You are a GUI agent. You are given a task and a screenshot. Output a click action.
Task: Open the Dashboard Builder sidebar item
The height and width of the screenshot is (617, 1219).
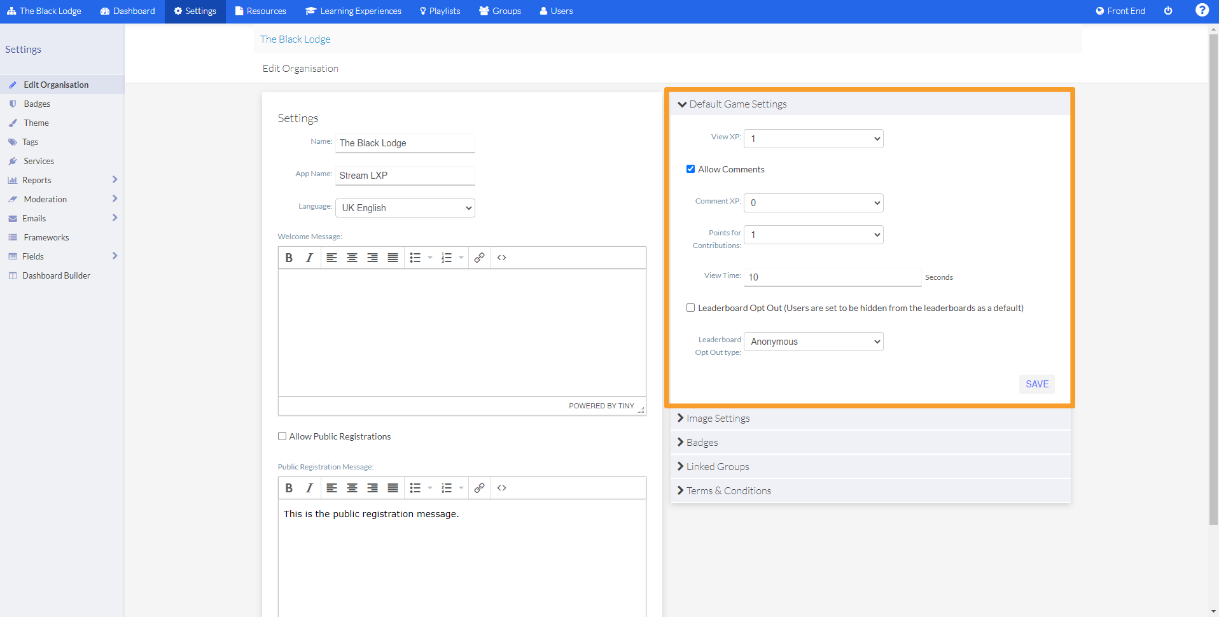coord(55,275)
